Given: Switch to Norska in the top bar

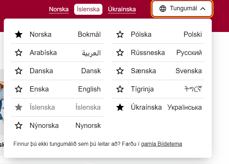Looking at the screenshot, I should coord(59,9).
